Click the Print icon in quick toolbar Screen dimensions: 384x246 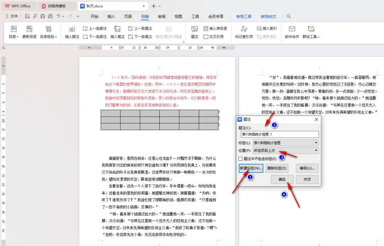(x=43, y=16)
